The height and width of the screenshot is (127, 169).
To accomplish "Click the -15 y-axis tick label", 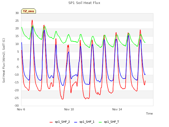I will 16,83.
